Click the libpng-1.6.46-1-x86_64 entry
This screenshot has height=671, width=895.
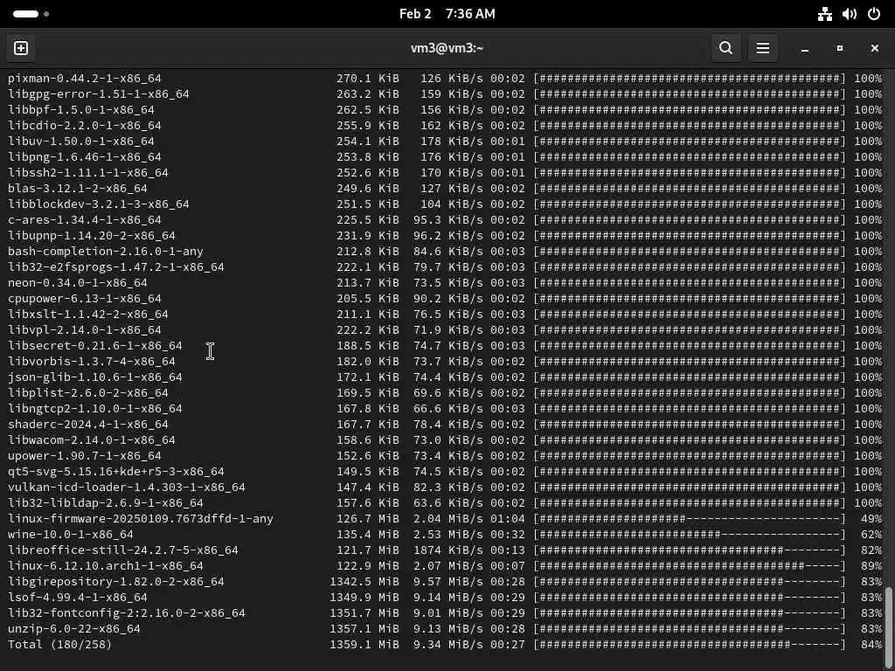click(85, 156)
